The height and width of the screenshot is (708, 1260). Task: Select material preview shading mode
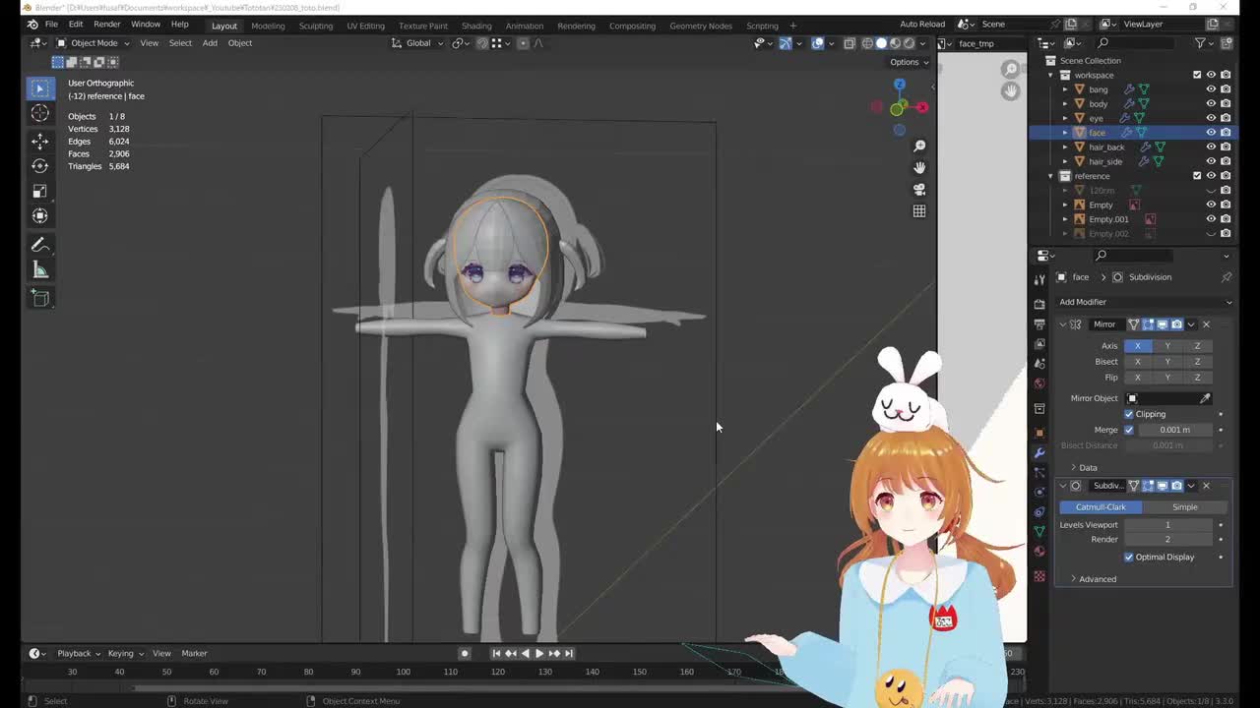tap(895, 43)
